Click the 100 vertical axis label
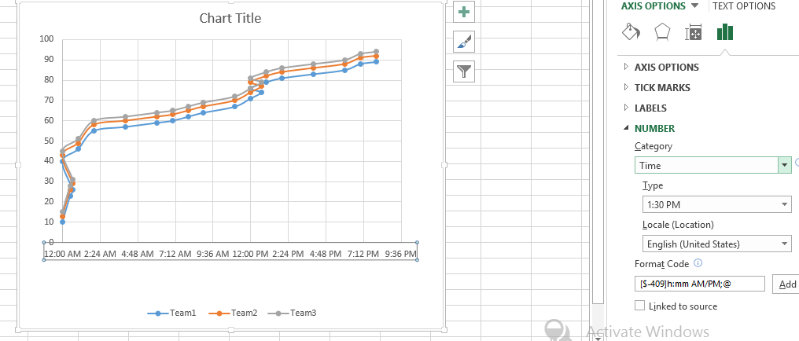This screenshot has height=341, width=799. tap(46, 39)
